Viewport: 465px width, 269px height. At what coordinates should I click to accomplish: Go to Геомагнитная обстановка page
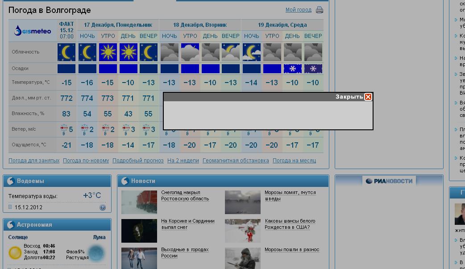coord(236,161)
